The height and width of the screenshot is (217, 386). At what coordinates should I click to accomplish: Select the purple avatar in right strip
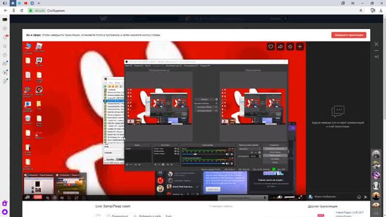point(376,175)
